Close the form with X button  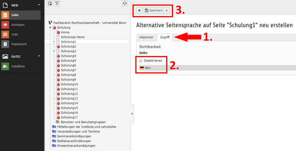click(x=139, y=10)
